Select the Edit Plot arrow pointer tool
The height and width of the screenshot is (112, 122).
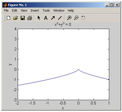pos(39,18)
